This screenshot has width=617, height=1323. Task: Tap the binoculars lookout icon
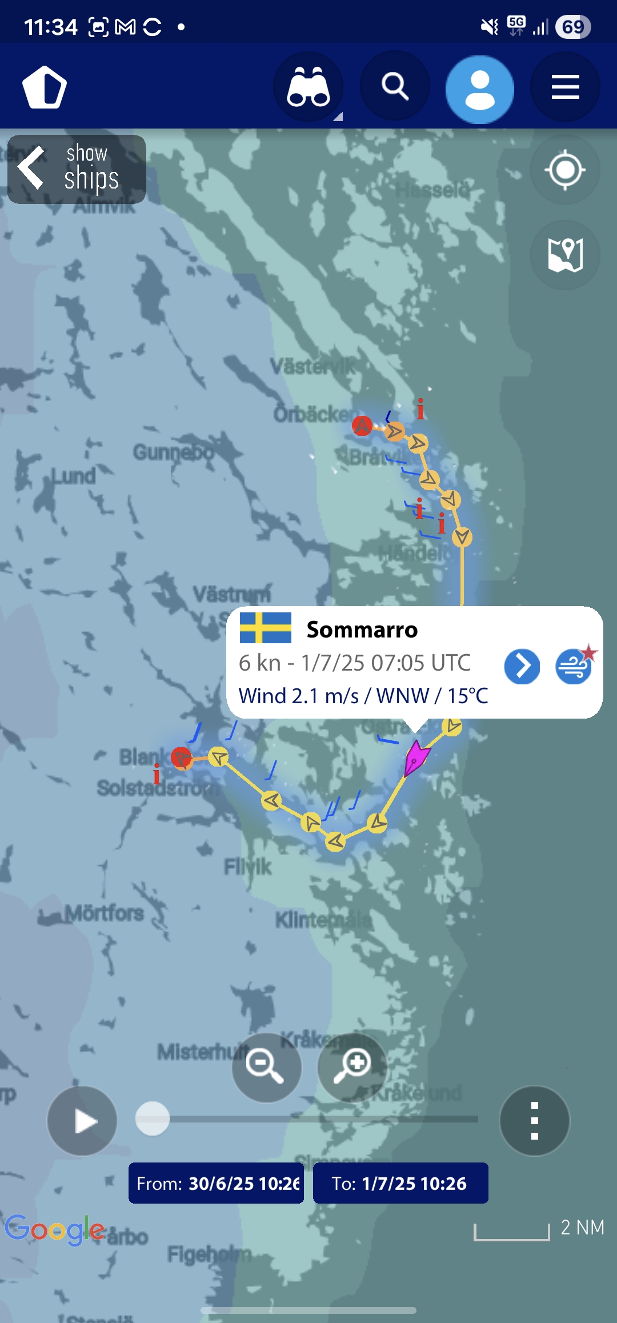(308, 87)
